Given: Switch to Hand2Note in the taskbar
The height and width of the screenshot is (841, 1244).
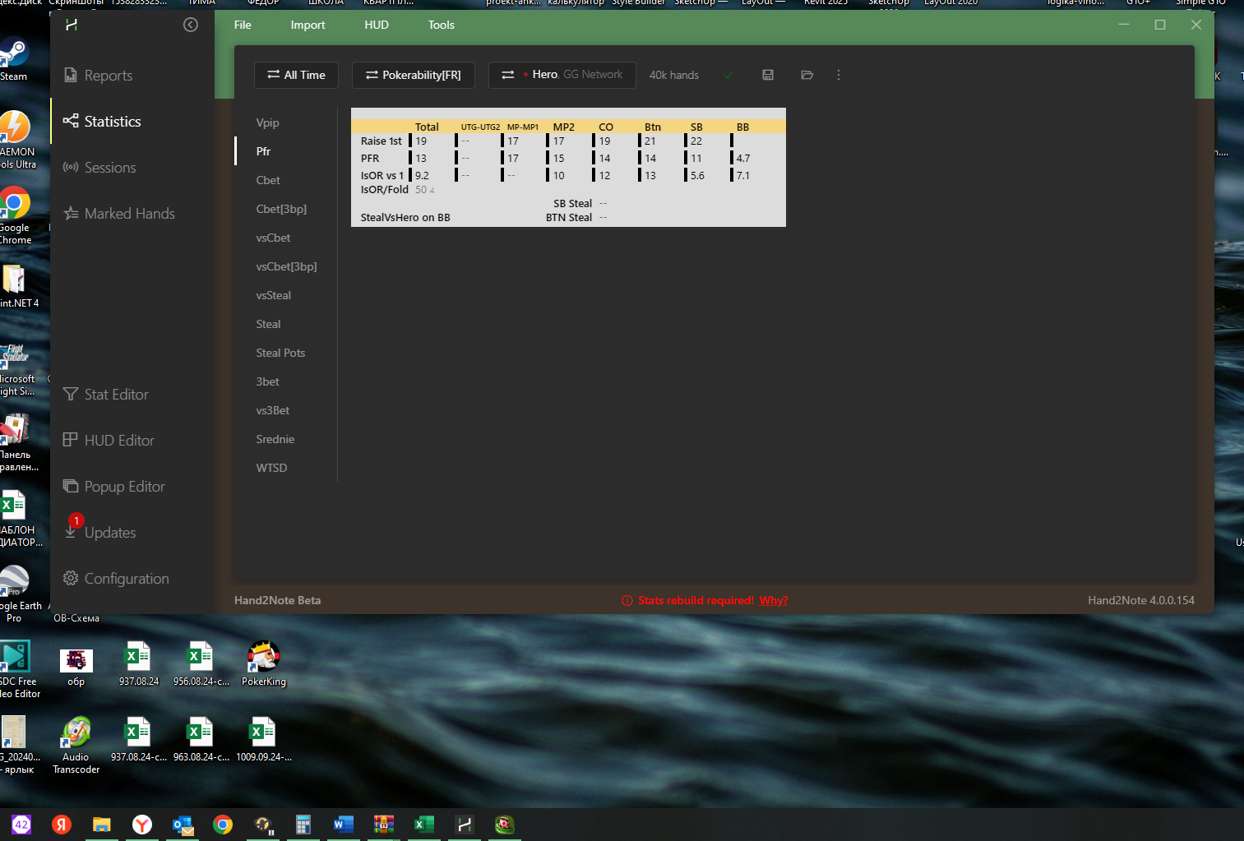Looking at the screenshot, I should click(465, 825).
